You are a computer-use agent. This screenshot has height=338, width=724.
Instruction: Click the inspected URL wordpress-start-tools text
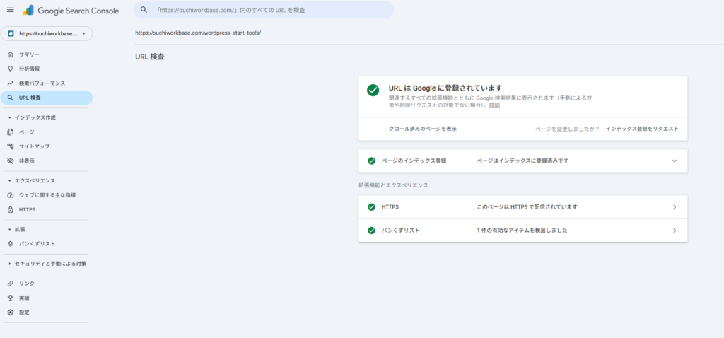[x=198, y=33]
